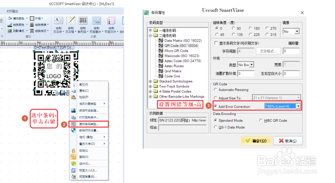Choose 剪切(T) from the context menu

tap(83, 85)
